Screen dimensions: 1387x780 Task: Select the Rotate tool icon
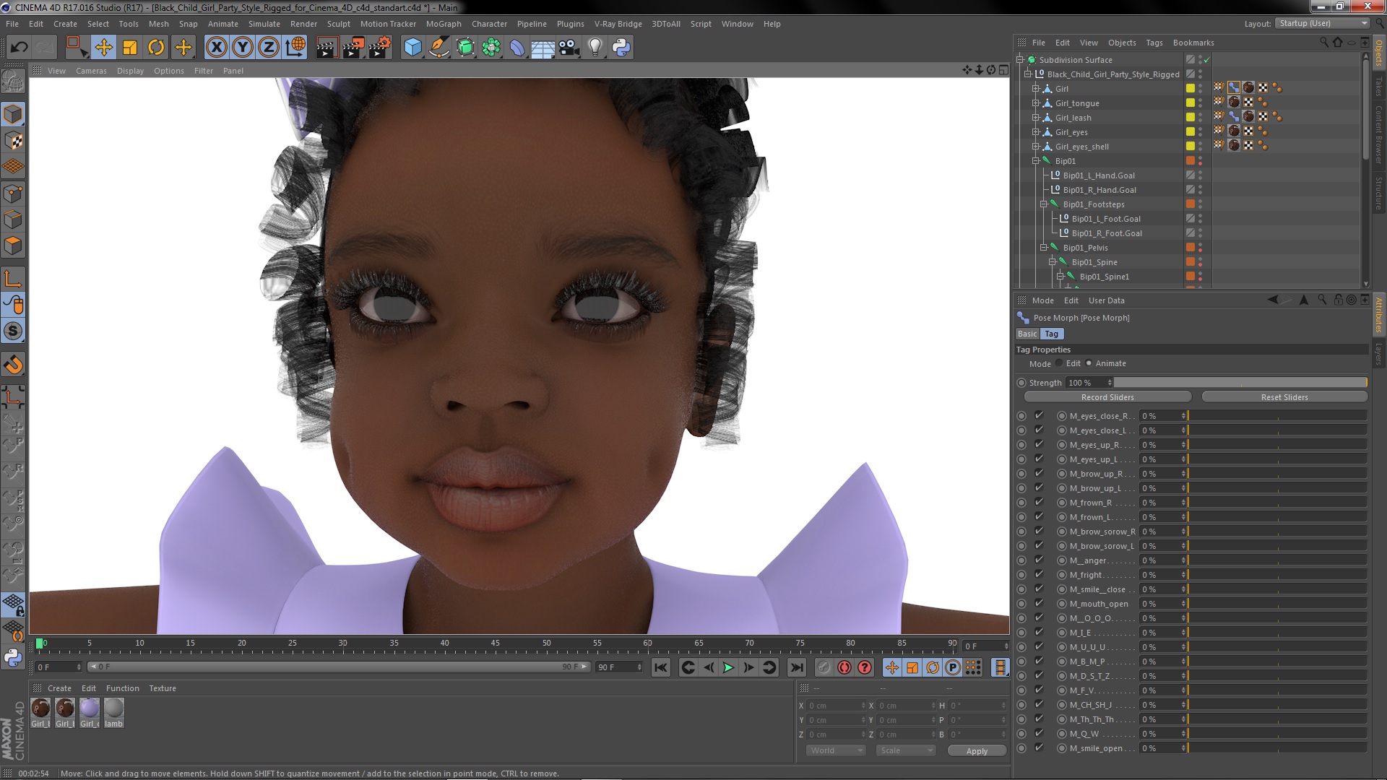pyautogui.click(x=156, y=48)
